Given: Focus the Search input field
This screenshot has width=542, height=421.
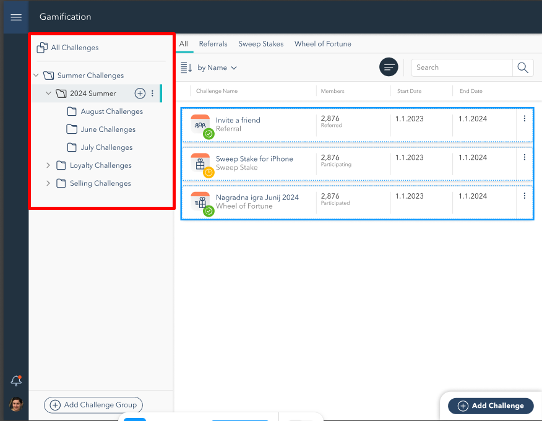Looking at the screenshot, I should 462,67.
